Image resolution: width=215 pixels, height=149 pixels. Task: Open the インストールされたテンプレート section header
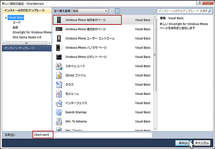coord(27,10)
